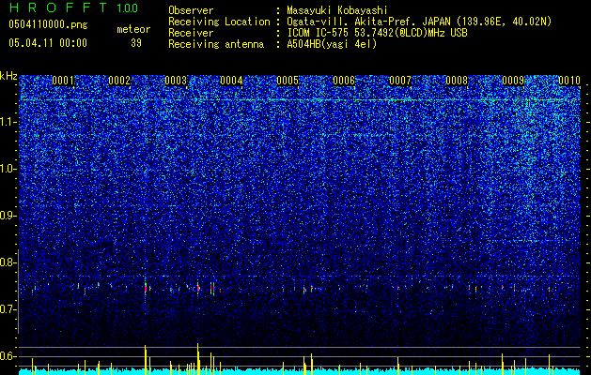Click time marker 0007
Image resolution: width=591 pixels, height=375 pixels.
pyautogui.click(x=400, y=81)
